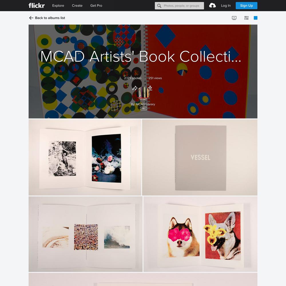Click the PRO badge

(144, 108)
